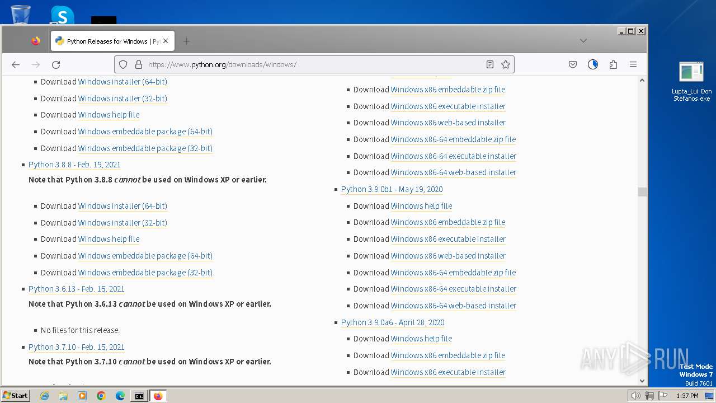Open the Windows Start menu

coord(15,396)
